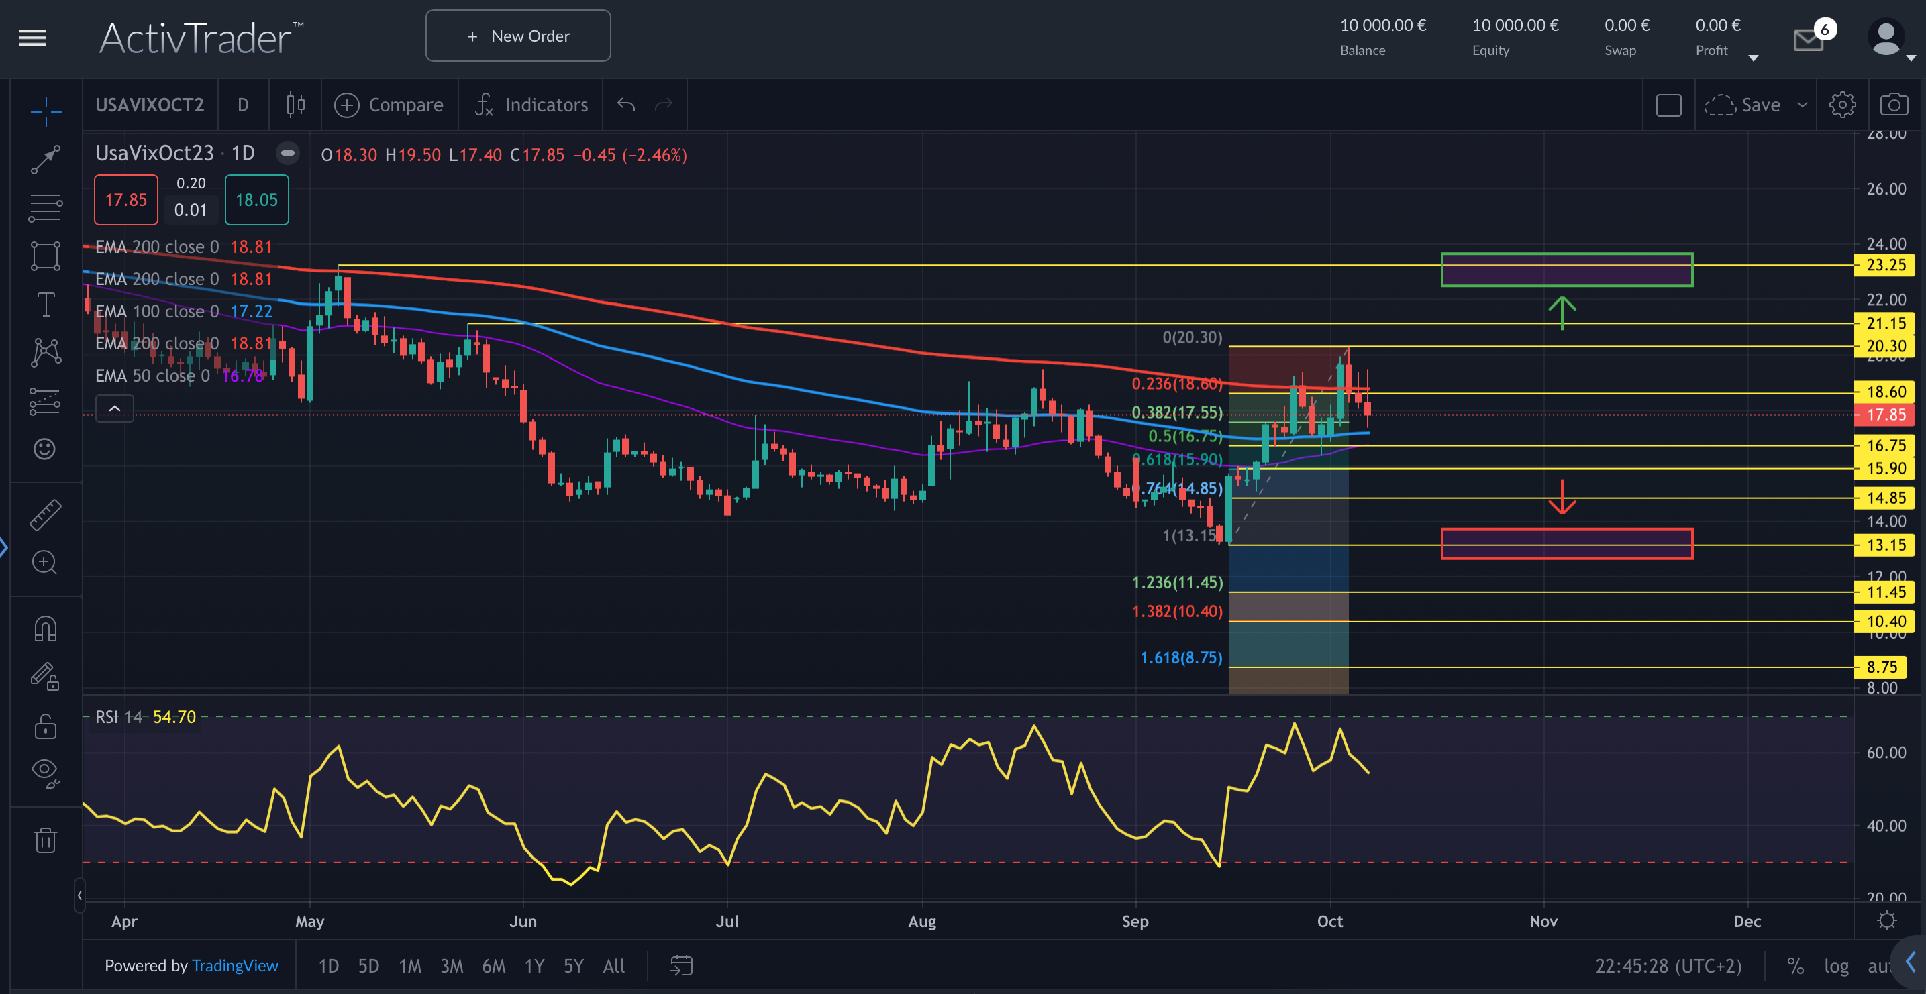Select the text annotation tool
This screenshot has width=1926, height=994.
45,305
